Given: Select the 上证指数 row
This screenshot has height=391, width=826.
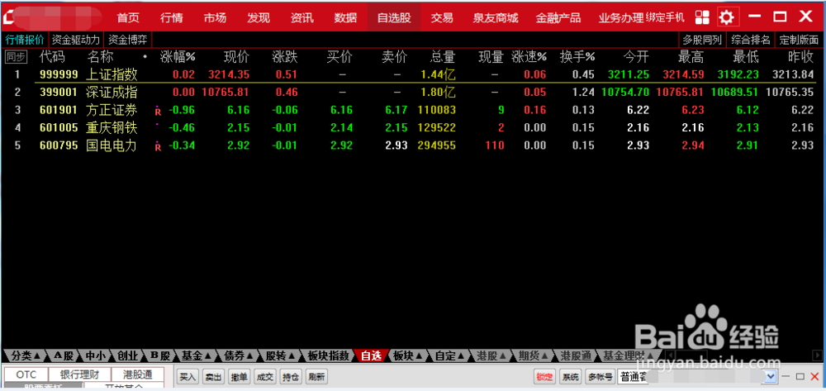Looking at the screenshot, I should pyautogui.click(x=413, y=75).
